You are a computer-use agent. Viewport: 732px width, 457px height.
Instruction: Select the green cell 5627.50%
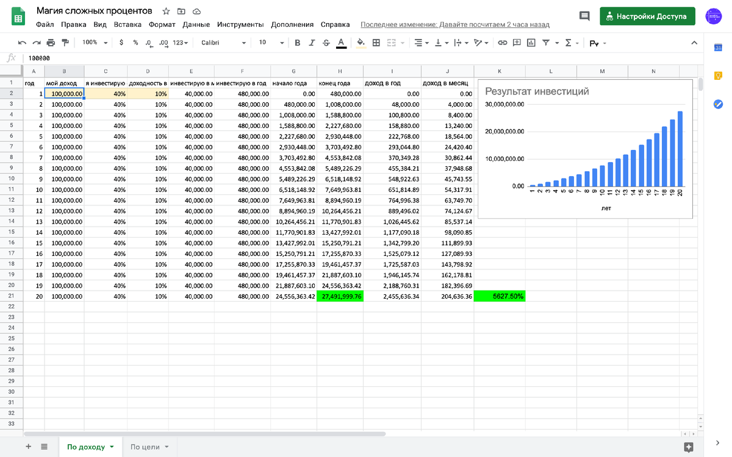(500, 296)
